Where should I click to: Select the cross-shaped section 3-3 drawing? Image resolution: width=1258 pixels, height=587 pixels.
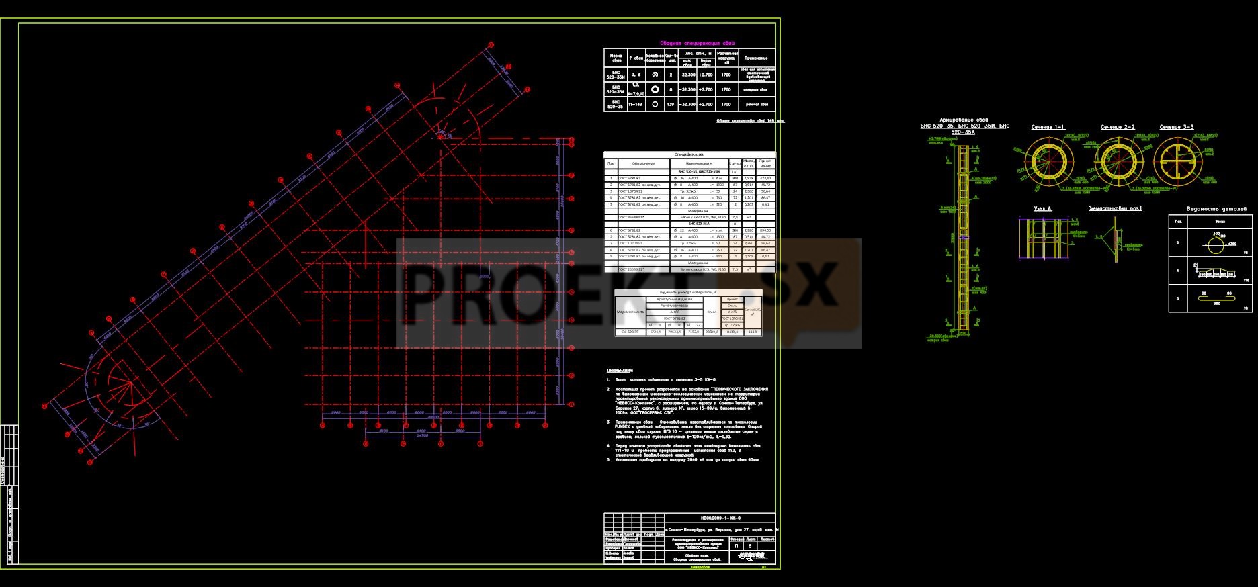tap(1177, 161)
